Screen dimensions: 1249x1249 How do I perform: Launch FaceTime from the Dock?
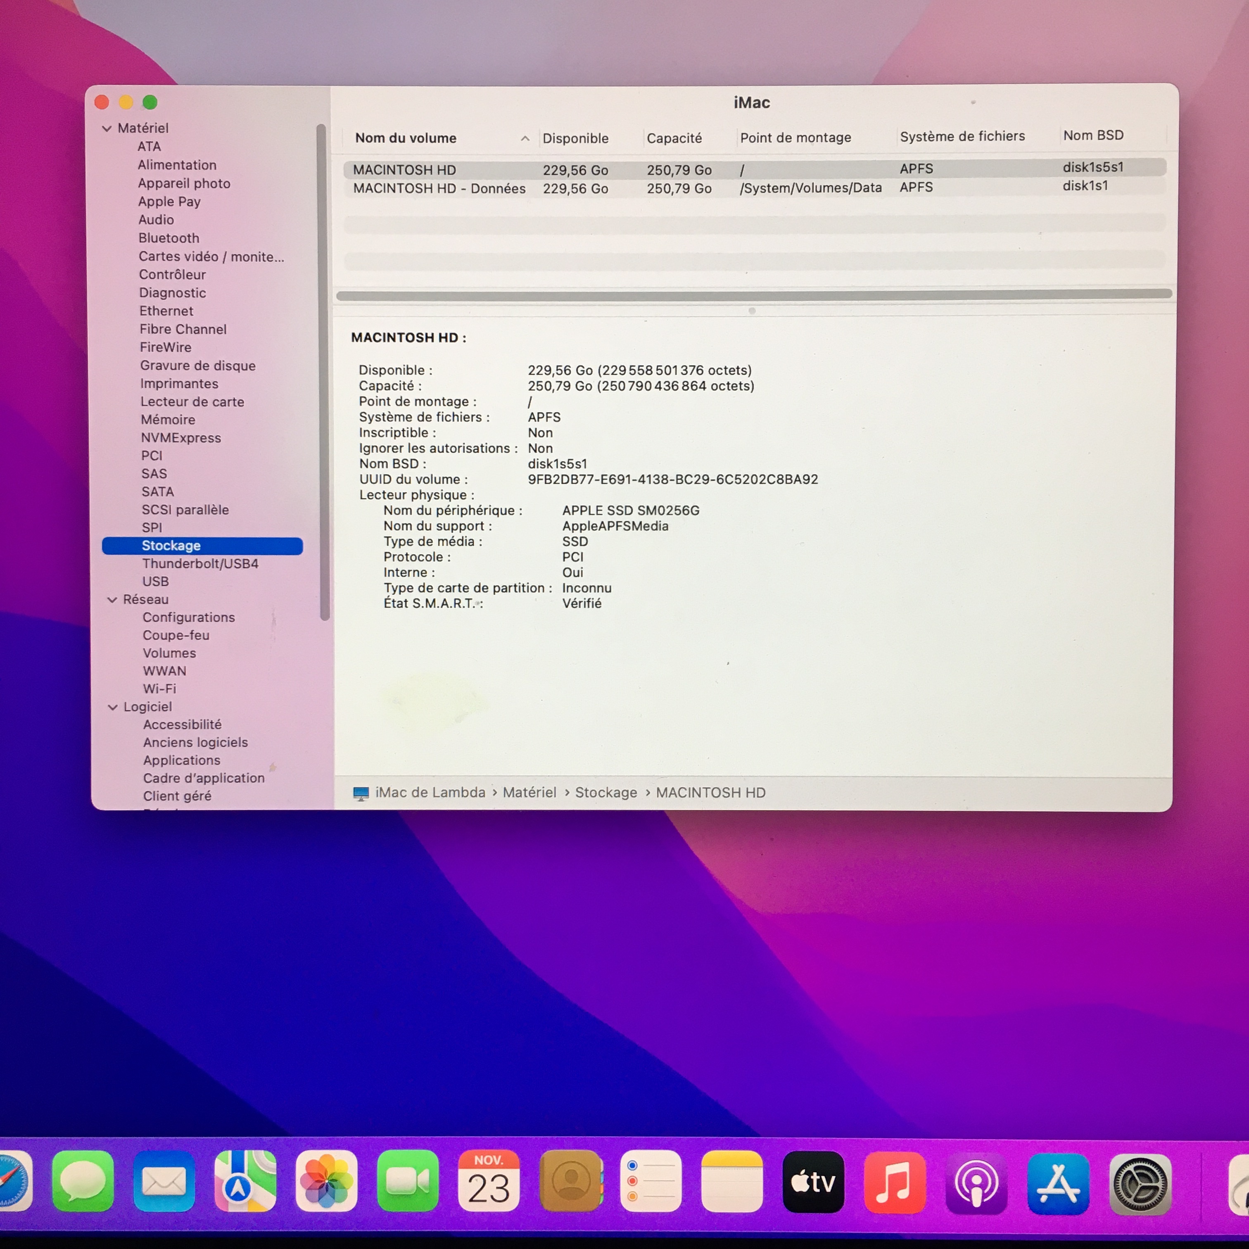coord(408,1180)
